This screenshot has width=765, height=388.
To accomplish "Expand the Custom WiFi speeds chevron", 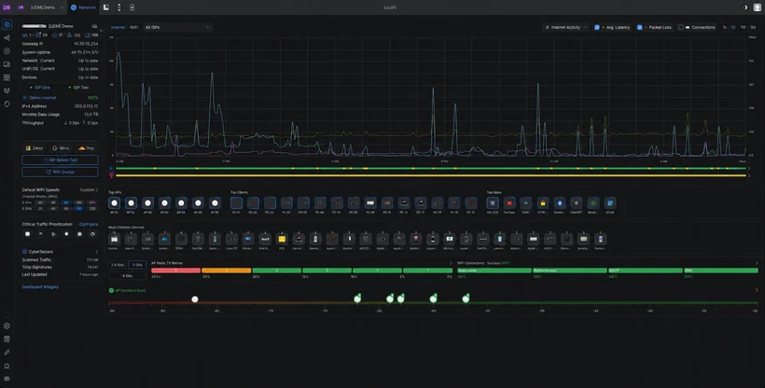I will point(97,190).
